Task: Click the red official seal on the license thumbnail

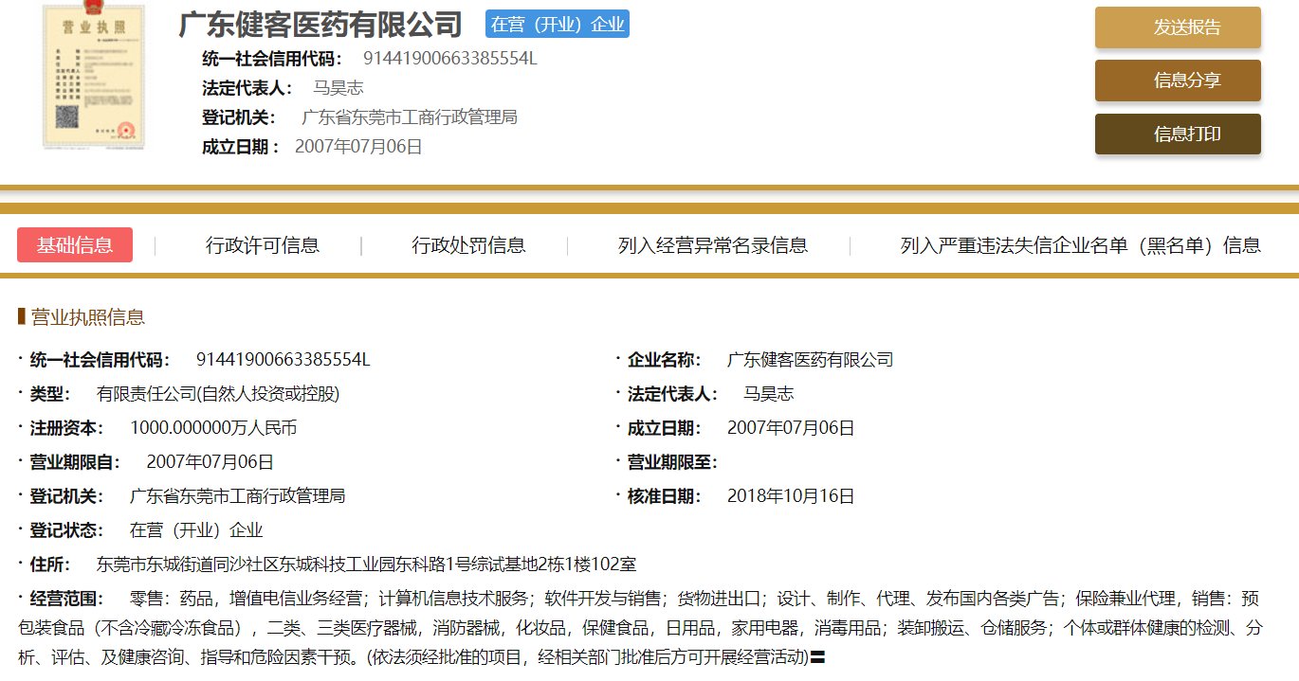Action: (x=126, y=129)
